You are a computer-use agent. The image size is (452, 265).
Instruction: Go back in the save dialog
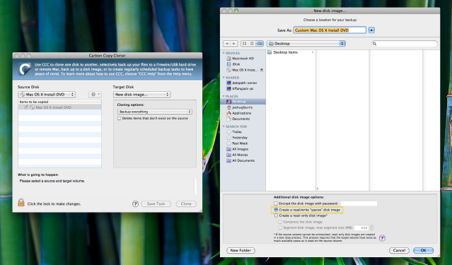[227, 44]
